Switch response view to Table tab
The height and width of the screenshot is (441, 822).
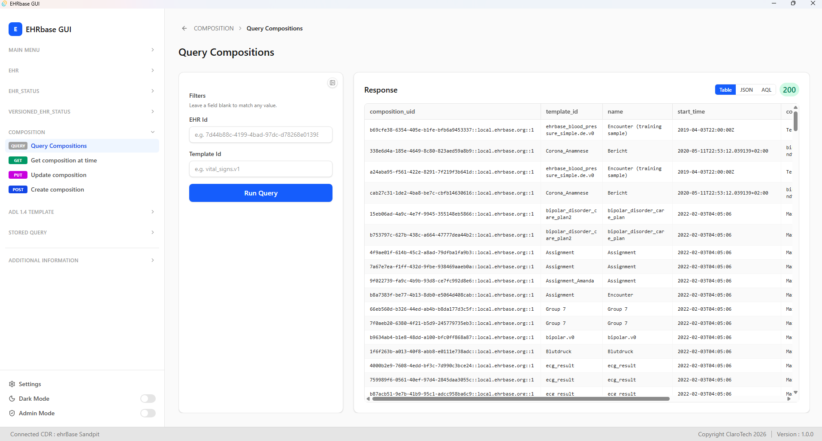(x=725, y=90)
